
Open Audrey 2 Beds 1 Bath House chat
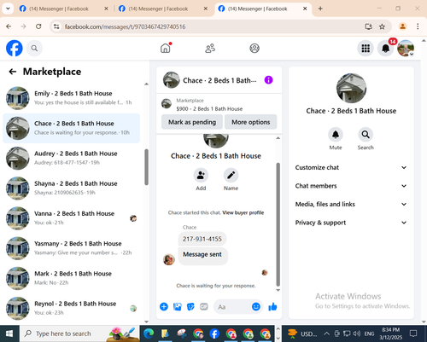(x=71, y=158)
